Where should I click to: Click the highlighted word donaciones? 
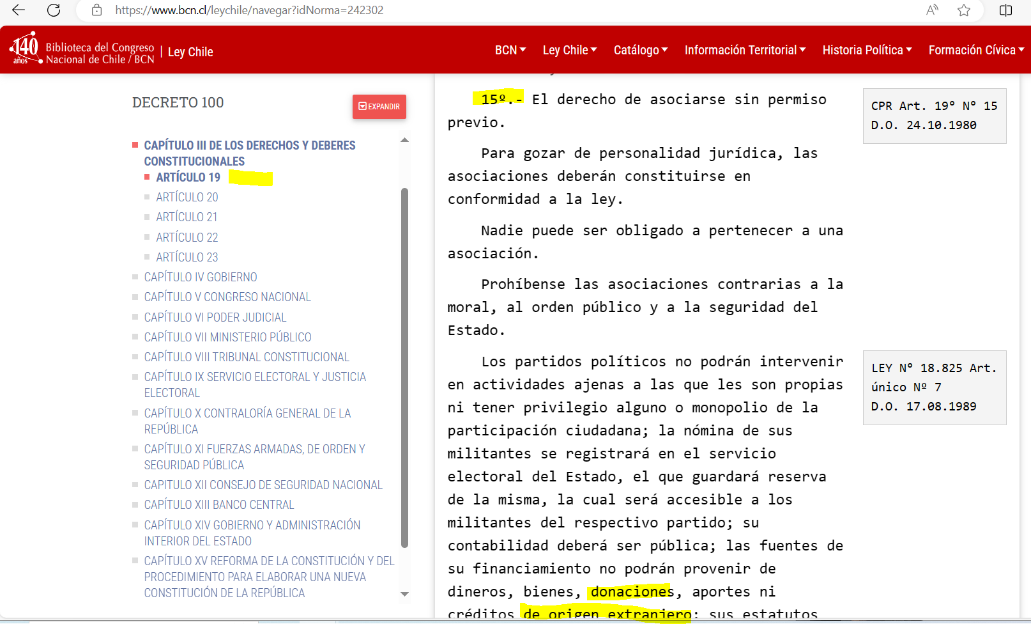pyautogui.click(x=632, y=592)
